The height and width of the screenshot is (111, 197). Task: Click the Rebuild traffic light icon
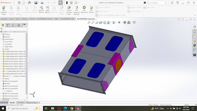click(67, 3)
